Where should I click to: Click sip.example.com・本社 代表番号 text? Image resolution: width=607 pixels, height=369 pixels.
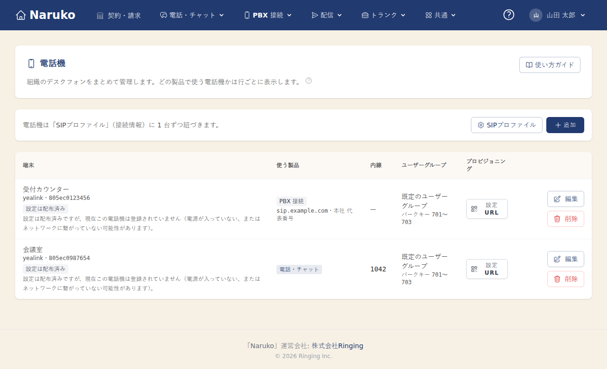[x=314, y=214]
